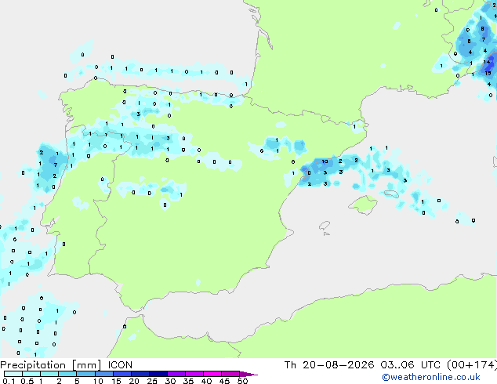Choose the 10–15 mm blue legend swatch
The image size is (497, 384).
(104, 374)
